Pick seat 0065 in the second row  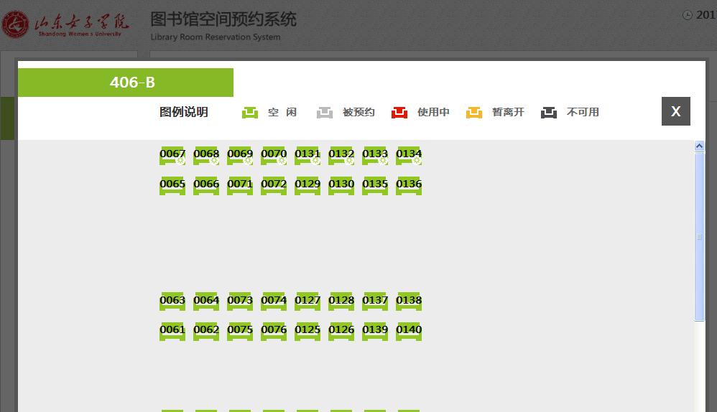[x=172, y=186]
